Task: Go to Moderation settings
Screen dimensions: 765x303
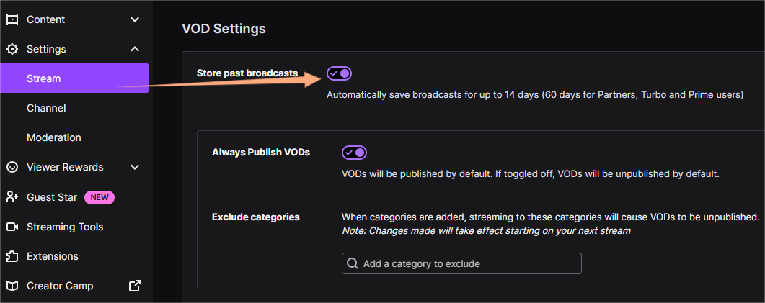Action: coord(54,137)
